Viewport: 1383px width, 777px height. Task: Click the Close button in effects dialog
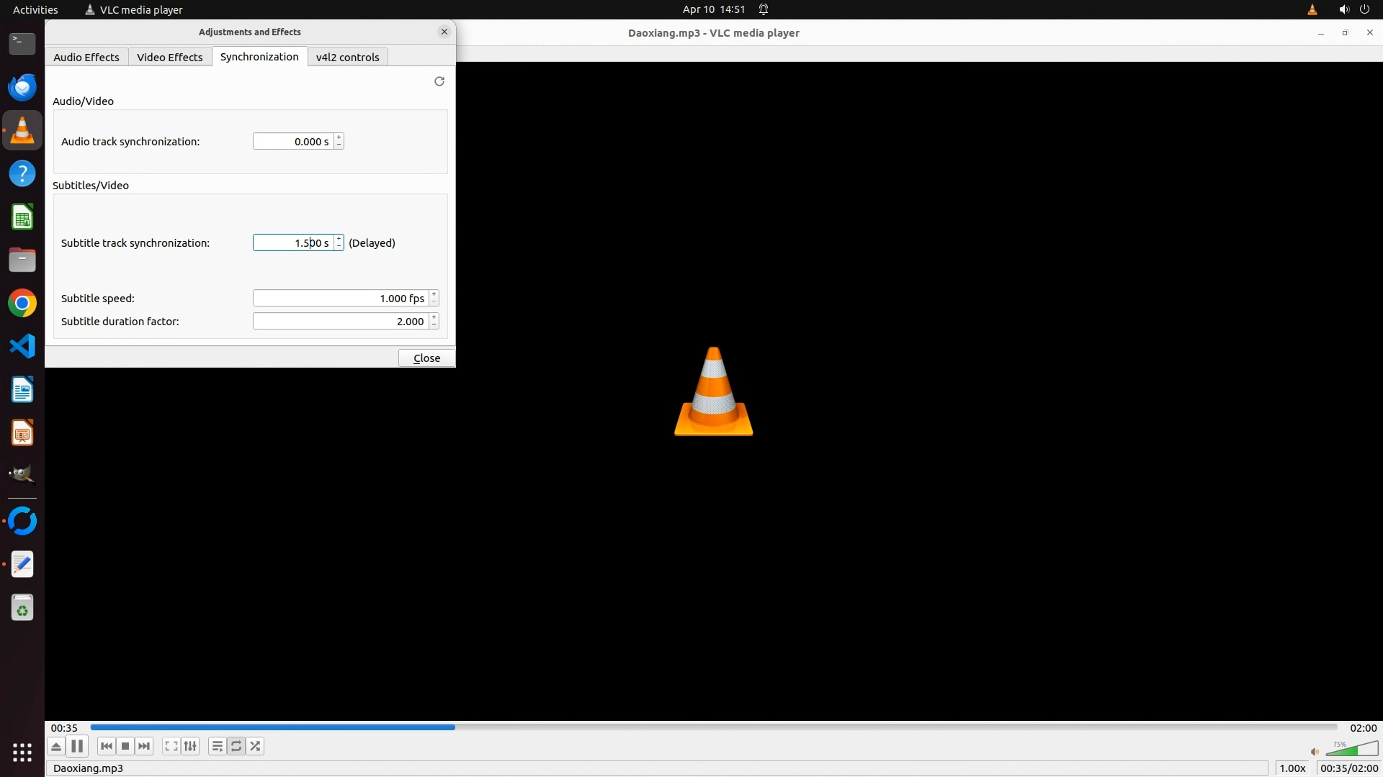pyautogui.click(x=426, y=358)
